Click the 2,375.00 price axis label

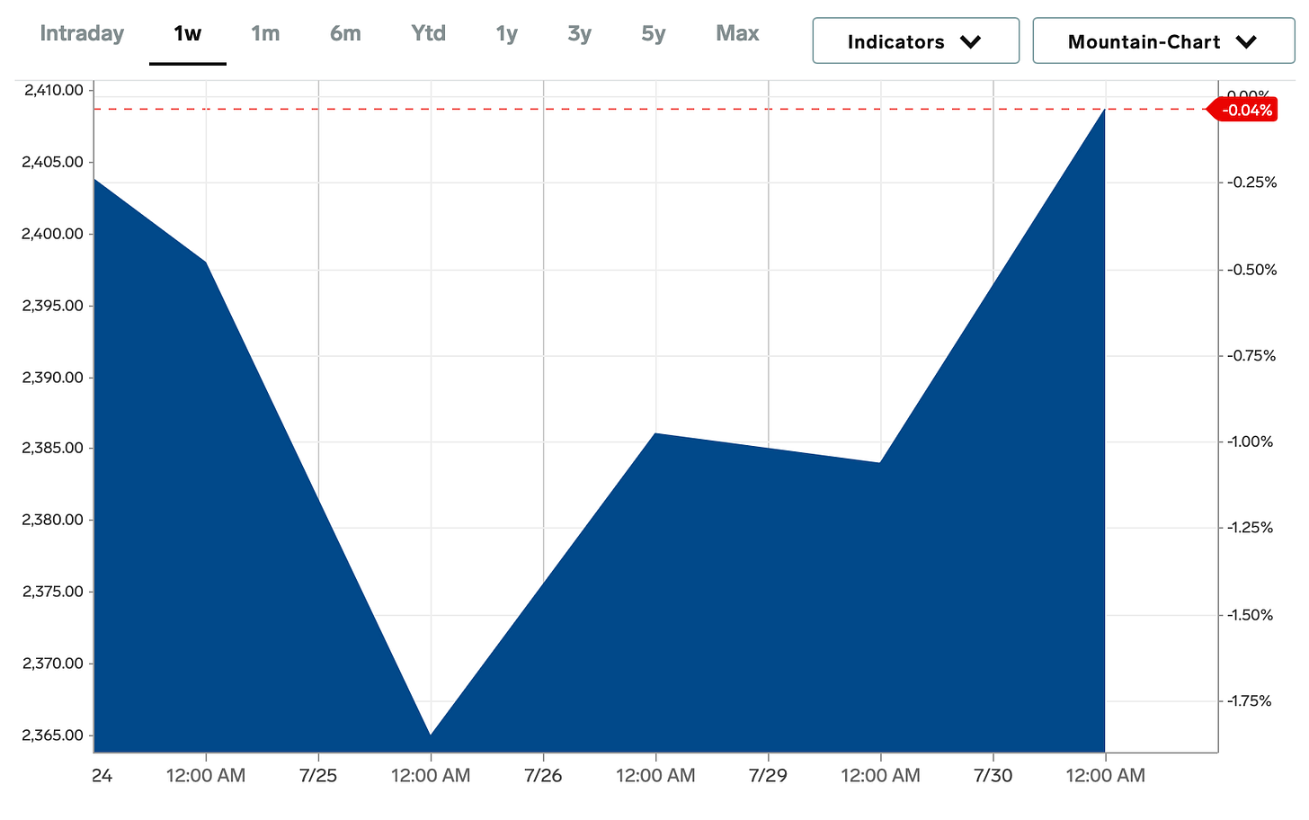point(53,592)
